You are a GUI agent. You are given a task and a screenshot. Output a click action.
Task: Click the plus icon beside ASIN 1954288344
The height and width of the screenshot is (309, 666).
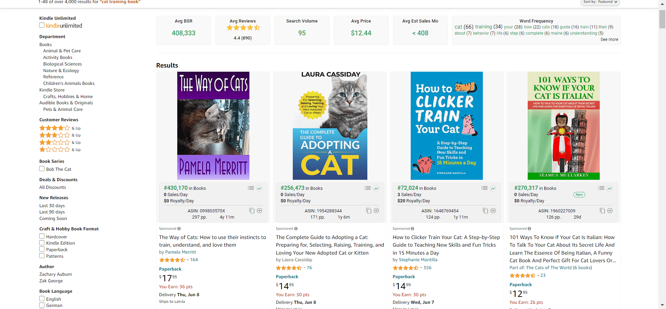click(376, 211)
